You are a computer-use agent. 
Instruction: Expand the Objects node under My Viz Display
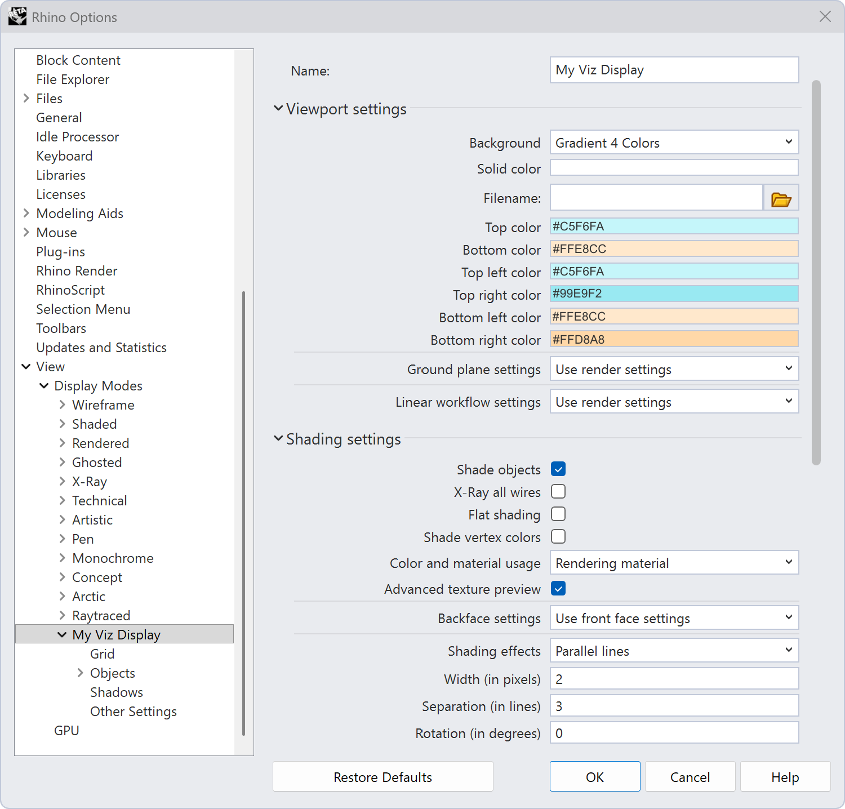(x=80, y=673)
